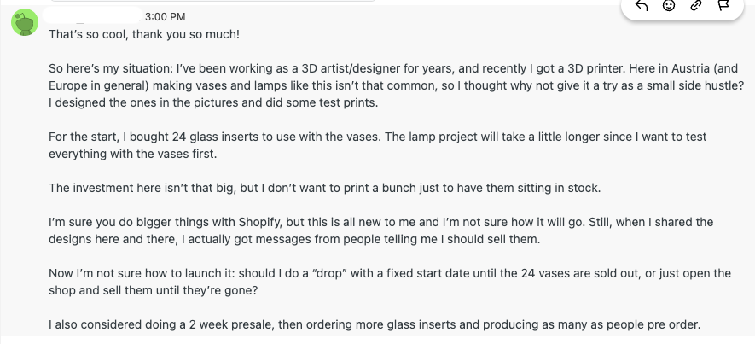Viewport: 755px width, 344px height.
Task: Open the sender's green avatar
Action: (24, 23)
